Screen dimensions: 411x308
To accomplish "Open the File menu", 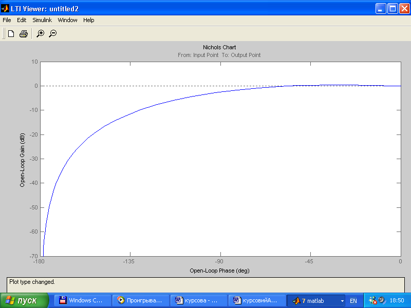I will (x=7, y=20).
